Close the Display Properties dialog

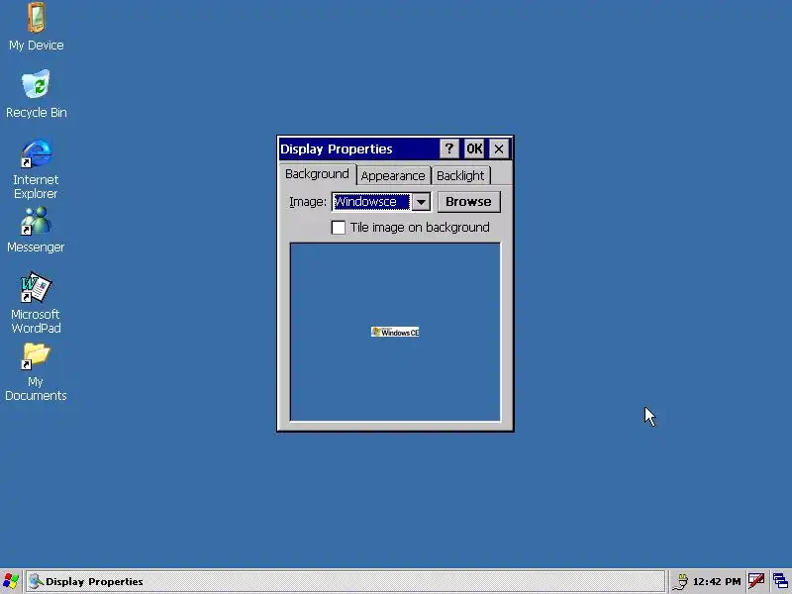pyautogui.click(x=499, y=148)
